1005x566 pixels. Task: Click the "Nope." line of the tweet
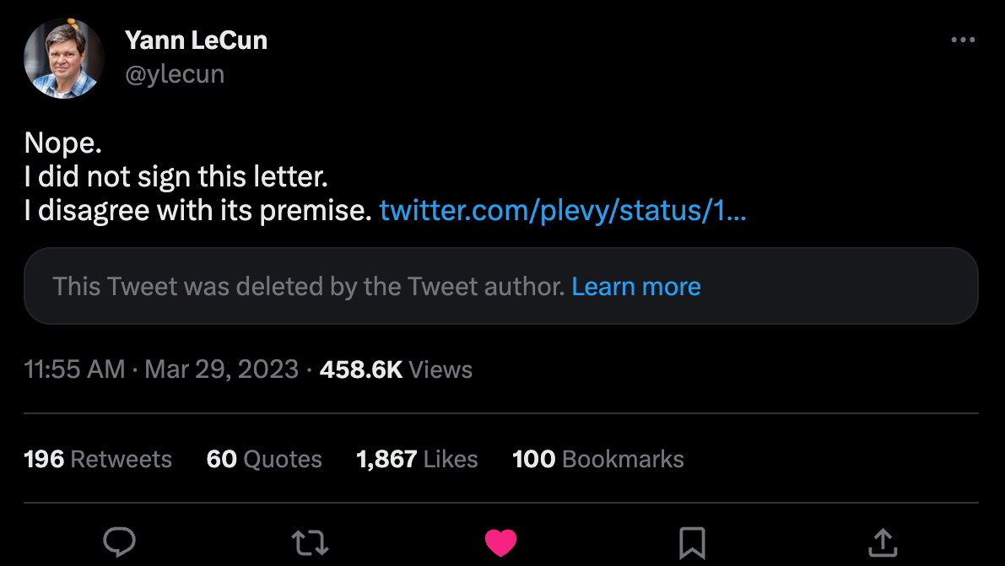click(63, 143)
